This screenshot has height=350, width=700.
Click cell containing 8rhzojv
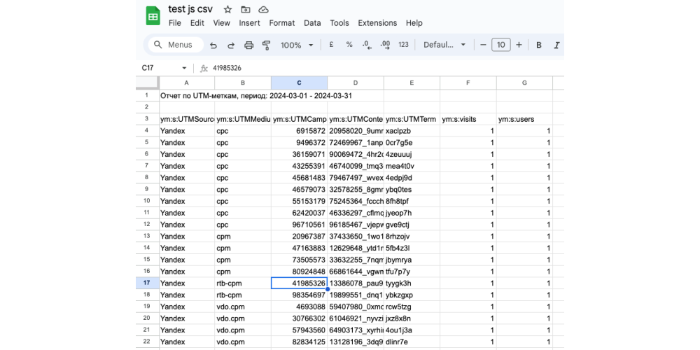pos(412,236)
